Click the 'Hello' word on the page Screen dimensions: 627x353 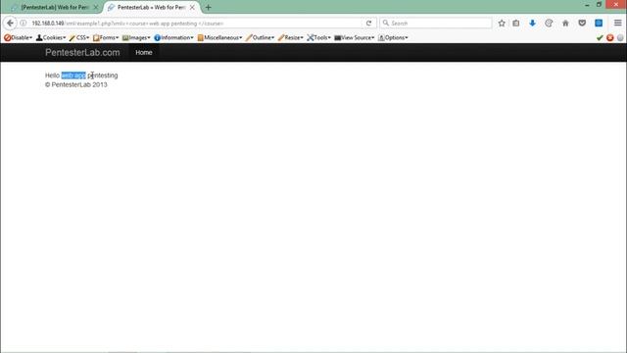(52, 76)
